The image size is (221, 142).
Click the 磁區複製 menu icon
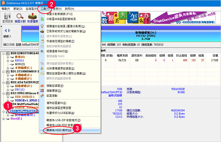[x=42, y=96]
